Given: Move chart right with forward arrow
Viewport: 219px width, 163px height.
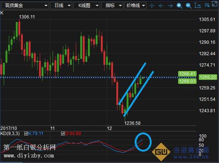Looking at the screenshot, I should 170,6.
